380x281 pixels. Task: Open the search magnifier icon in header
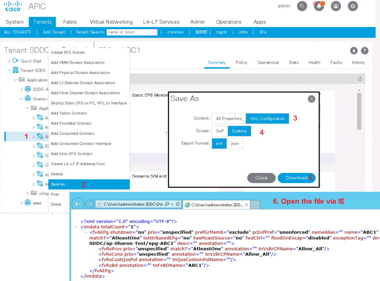coord(302,6)
